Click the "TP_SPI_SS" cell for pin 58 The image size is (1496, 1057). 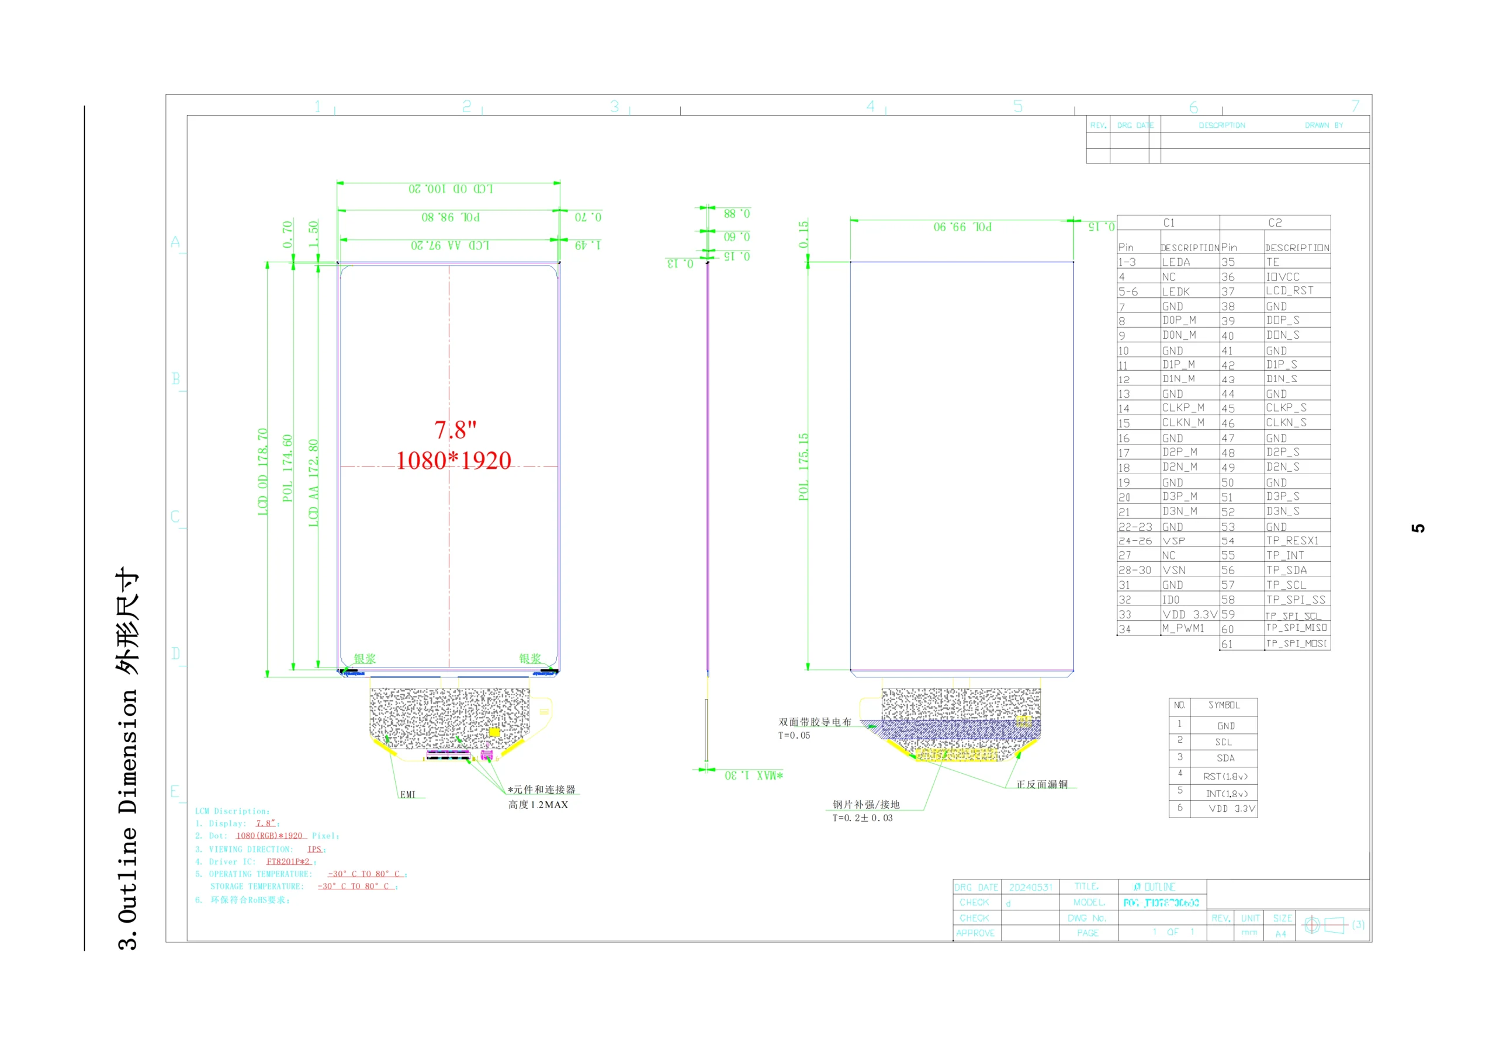tap(1296, 600)
